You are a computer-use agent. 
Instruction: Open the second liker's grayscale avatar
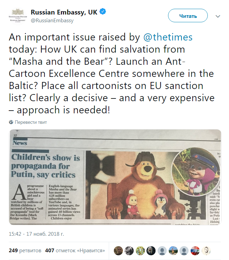pyautogui.click(x=129, y=251)
